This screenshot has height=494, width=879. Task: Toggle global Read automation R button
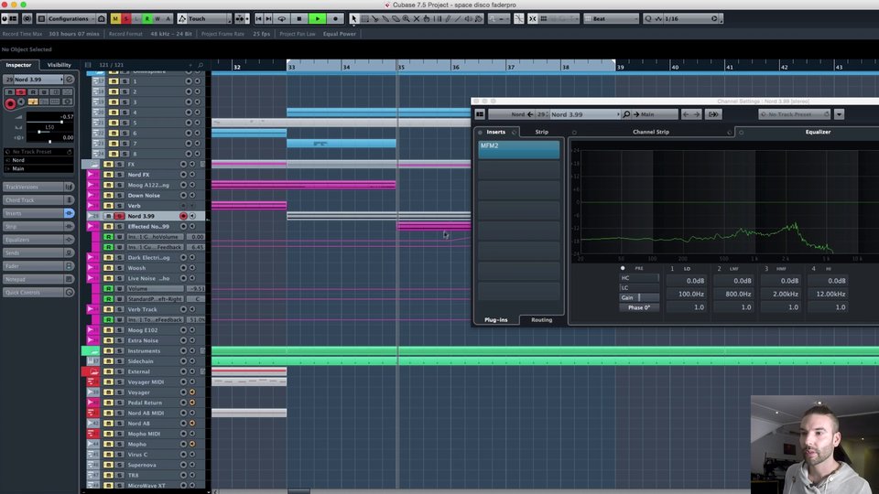[x=146, y=18]
